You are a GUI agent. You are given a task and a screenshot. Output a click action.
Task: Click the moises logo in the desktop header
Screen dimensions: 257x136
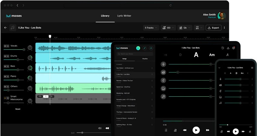pos(14,16)
